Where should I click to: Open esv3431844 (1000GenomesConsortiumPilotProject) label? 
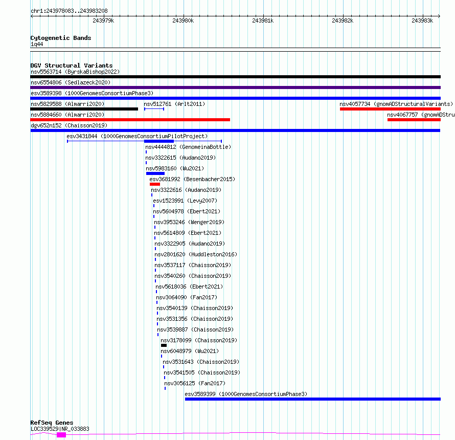(x=137, y=136)
